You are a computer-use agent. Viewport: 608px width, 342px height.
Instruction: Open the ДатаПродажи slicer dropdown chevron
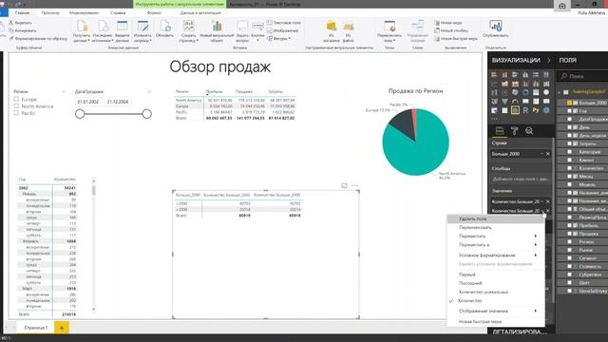pyautogui.click(x=149, y=92)
